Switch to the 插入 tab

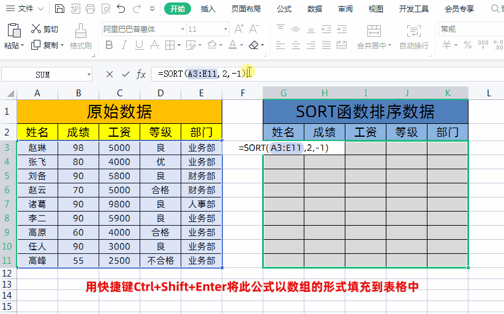(208, 9)
